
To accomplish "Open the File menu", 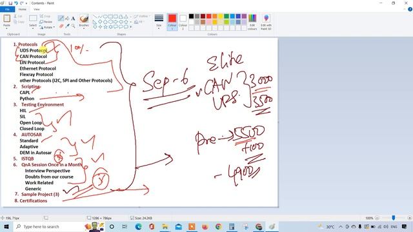I will pos(7,9).
